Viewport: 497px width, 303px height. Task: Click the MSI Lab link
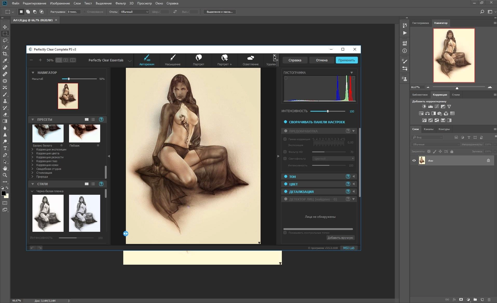click(x=349, y=248)
